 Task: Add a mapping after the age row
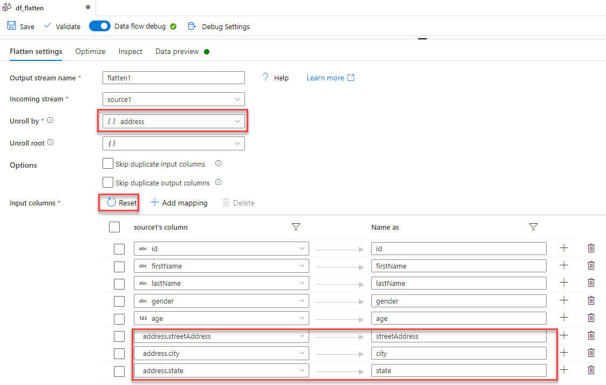click(564, 318)
